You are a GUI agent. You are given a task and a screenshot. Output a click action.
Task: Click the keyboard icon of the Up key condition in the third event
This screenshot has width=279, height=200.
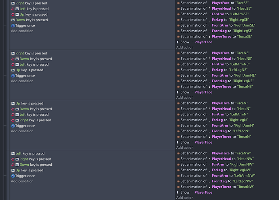click(x=13, y=104)
